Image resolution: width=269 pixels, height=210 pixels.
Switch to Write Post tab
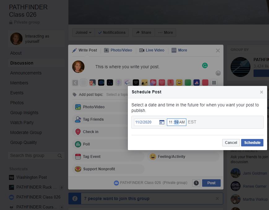click(x=85, y=50)
